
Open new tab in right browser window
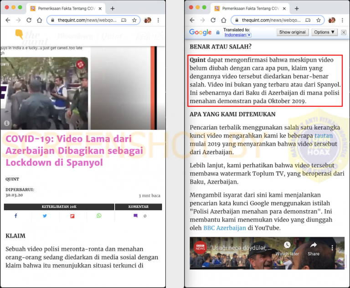pyautogui.click(x=297, y=9)
